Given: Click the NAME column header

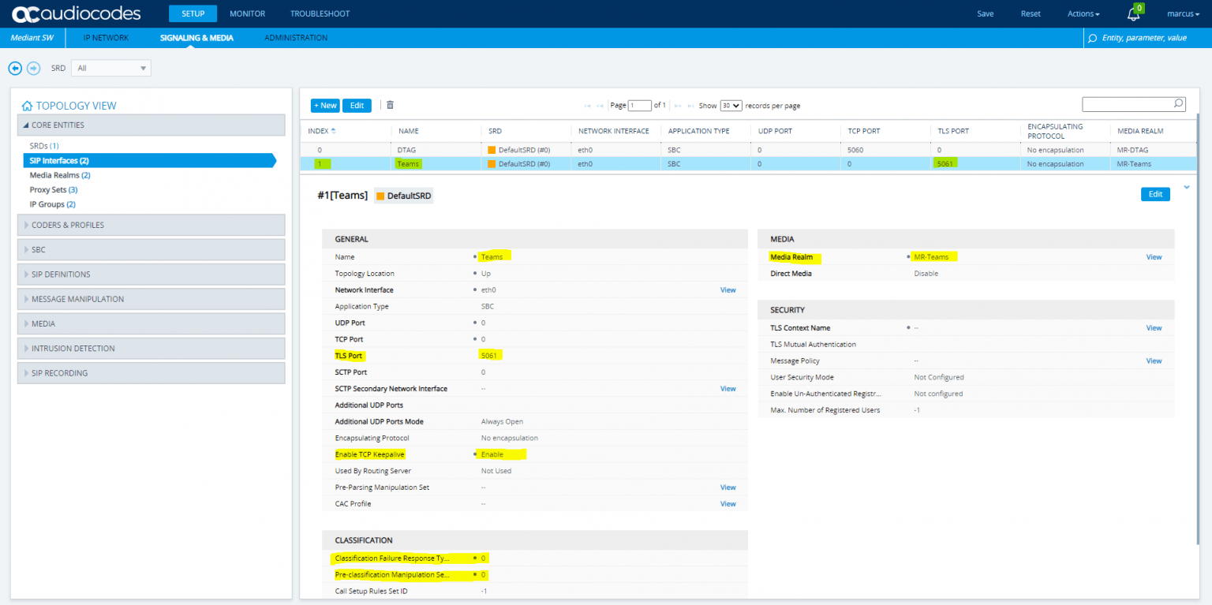Looking at the screenshot, I should point(408,131).
